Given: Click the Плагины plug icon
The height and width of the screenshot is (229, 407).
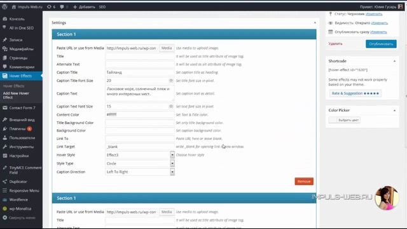Looking at the screenshot, I should pos(4,128).
